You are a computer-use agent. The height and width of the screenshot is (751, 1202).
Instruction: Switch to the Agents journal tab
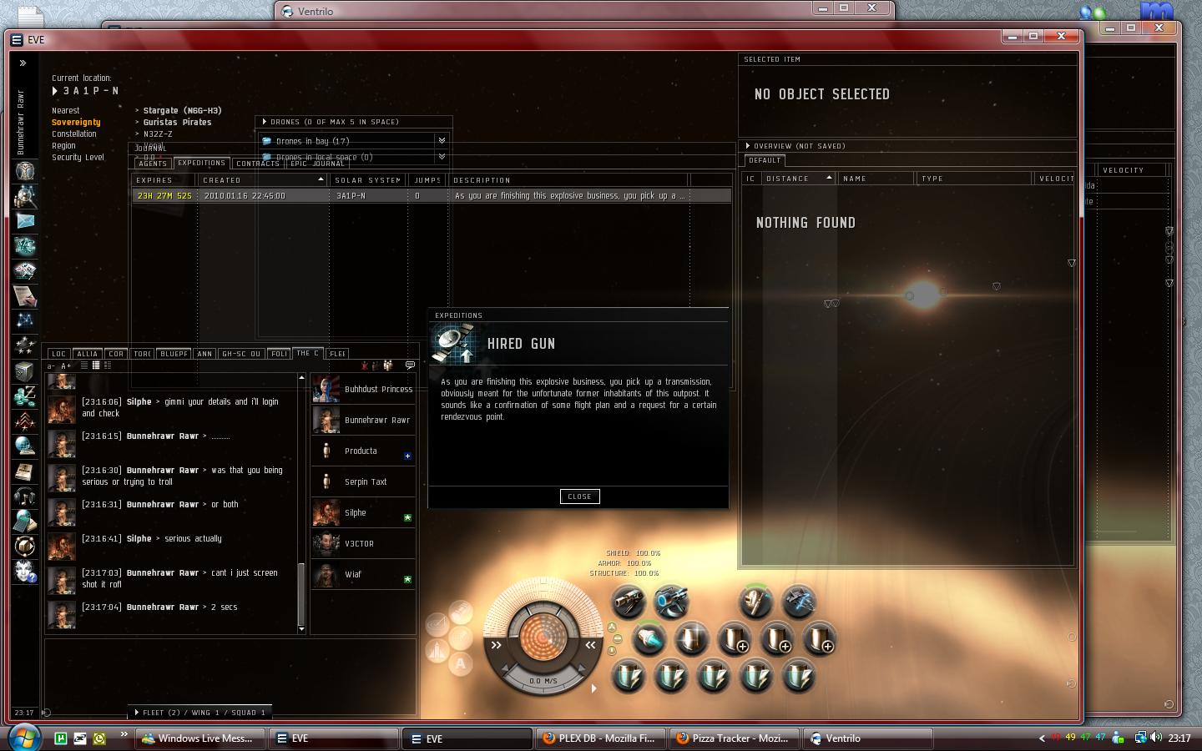pyautogui.click(x=153, y=164)
